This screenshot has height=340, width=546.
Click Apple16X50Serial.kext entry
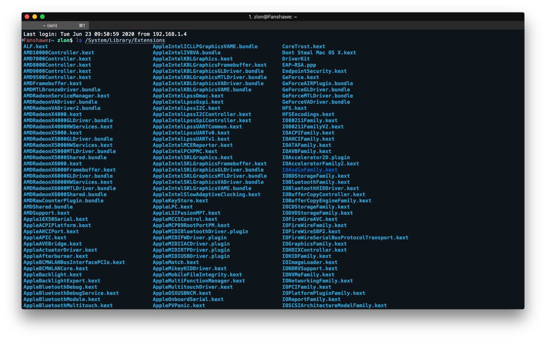(56, 219)
